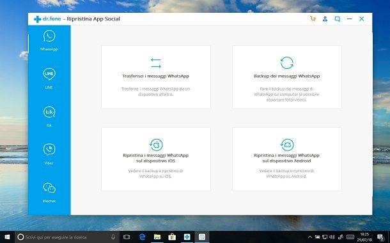The height and width of the screenshot is (243, 390).
Task: Open the touch keyboard icon
Action: click(x=350, y=237)
